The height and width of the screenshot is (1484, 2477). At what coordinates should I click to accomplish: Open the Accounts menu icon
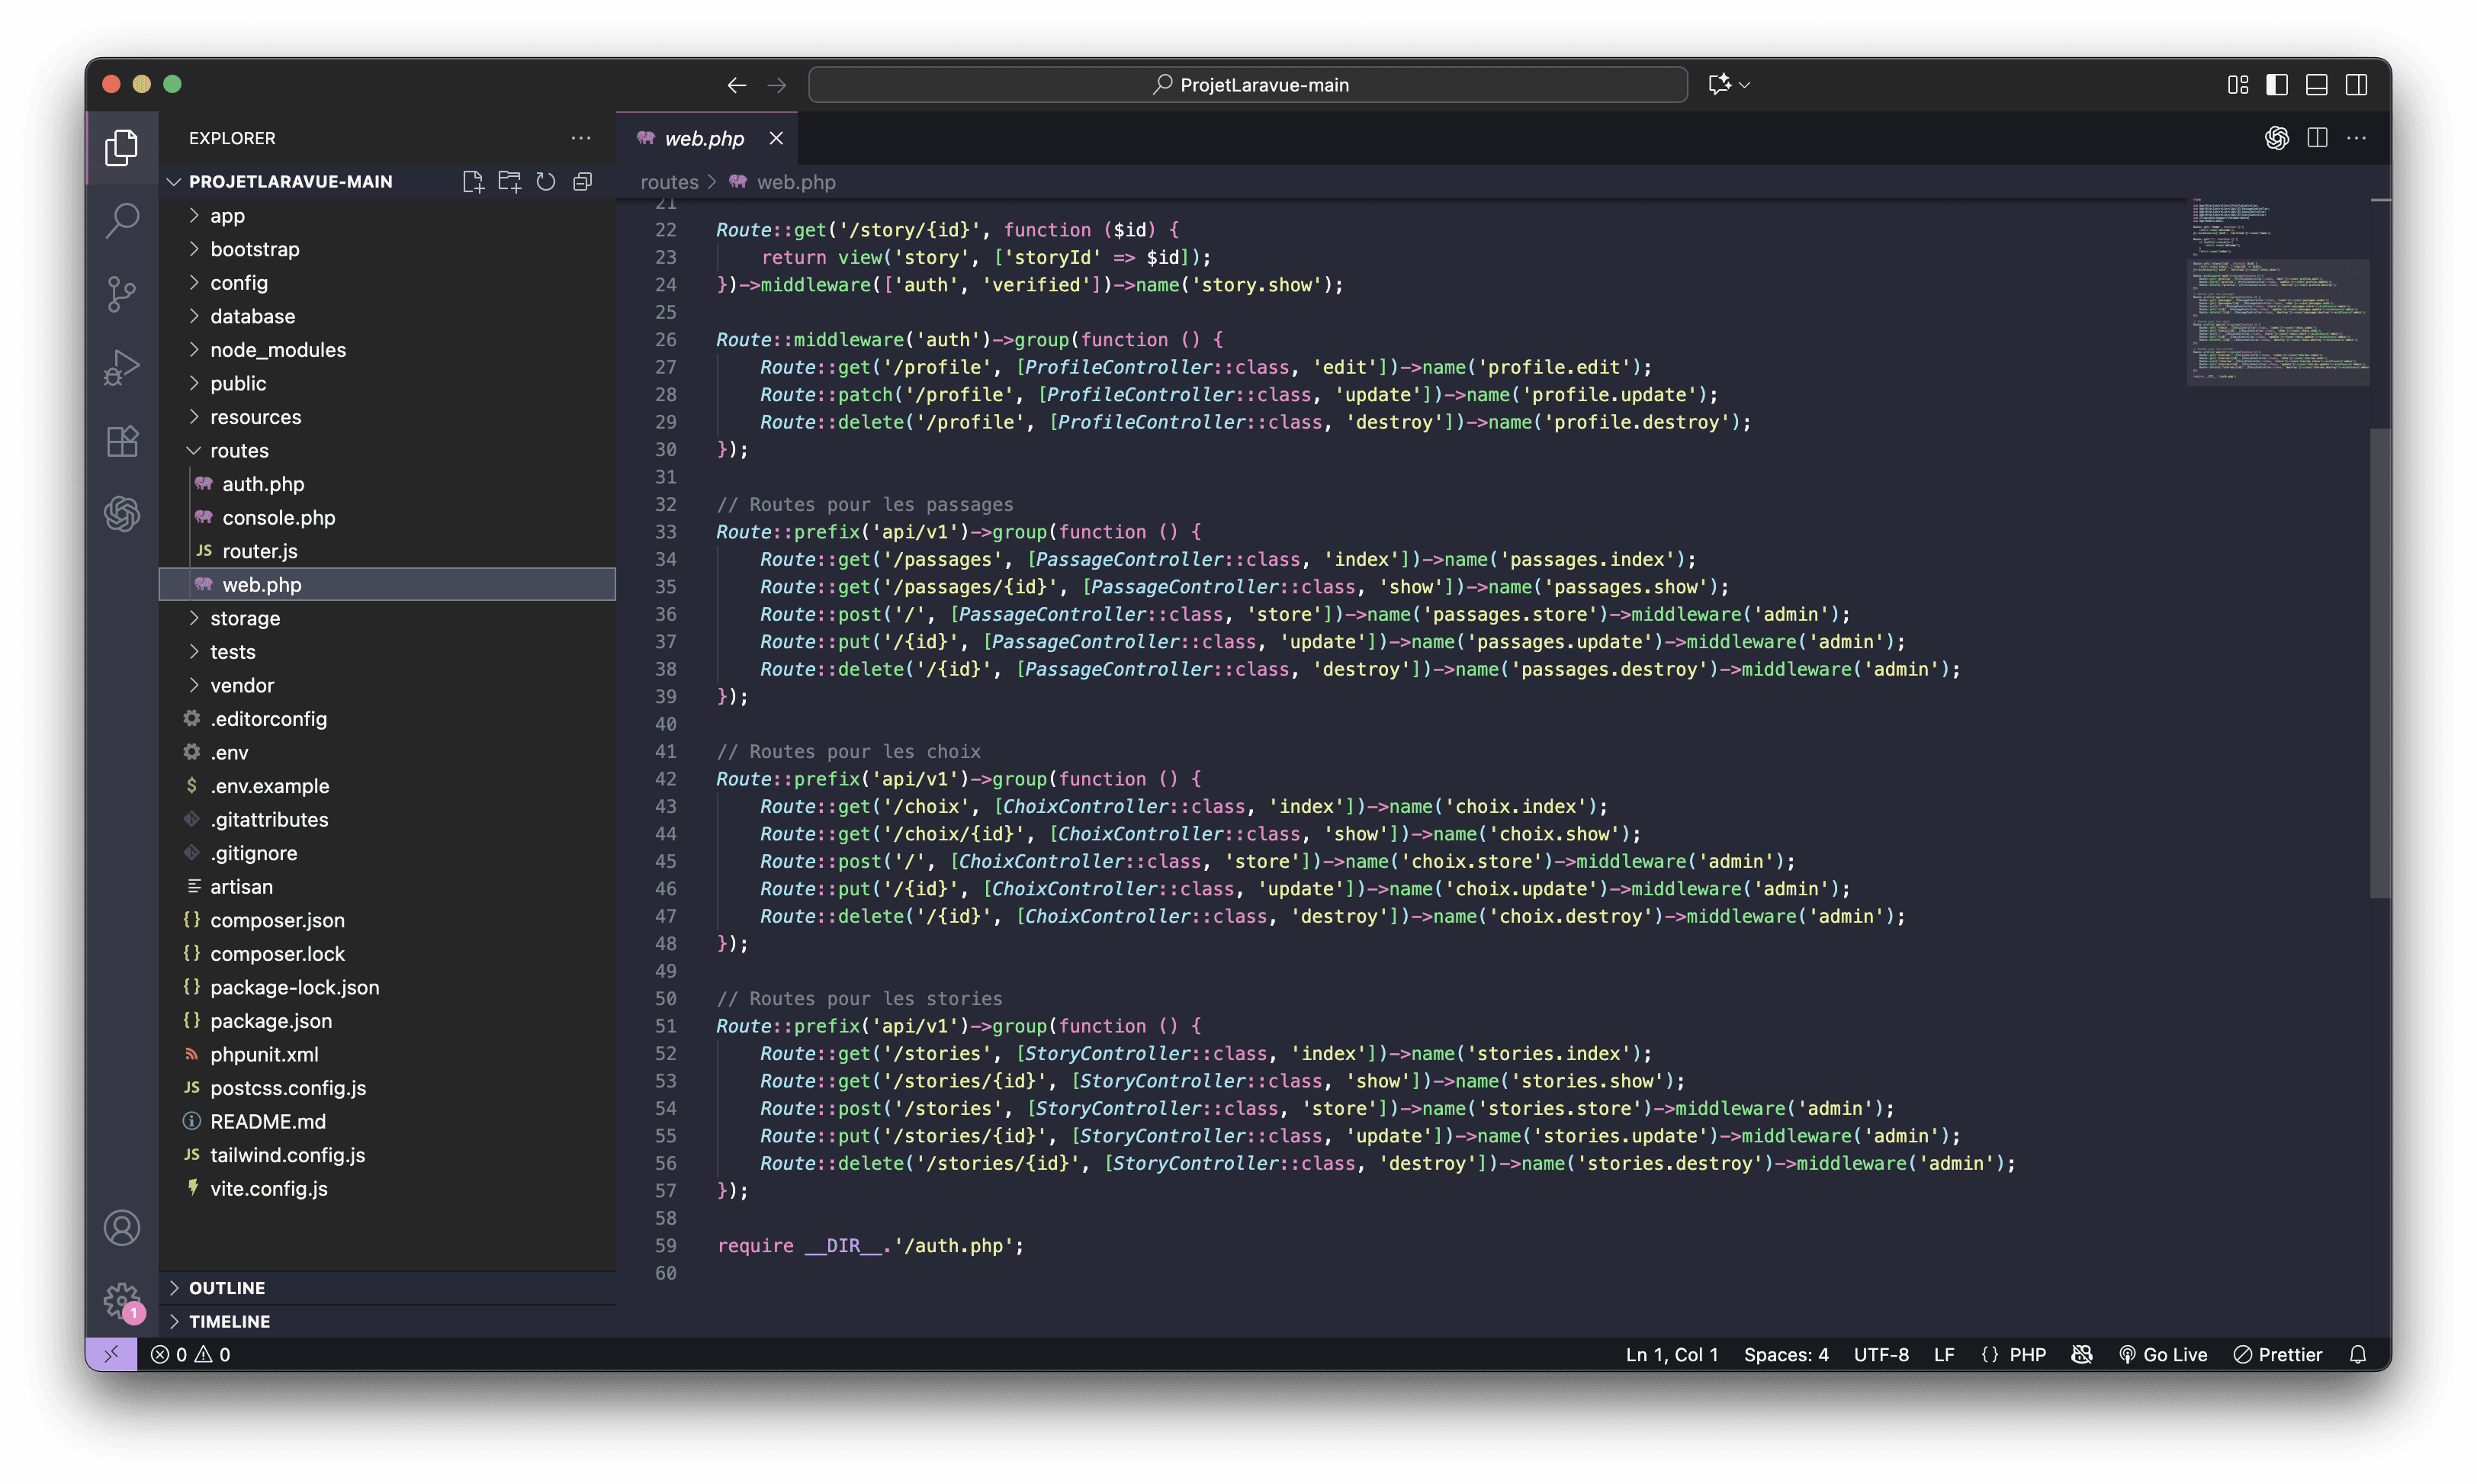pyautogui.click(x=121, y=1227)
